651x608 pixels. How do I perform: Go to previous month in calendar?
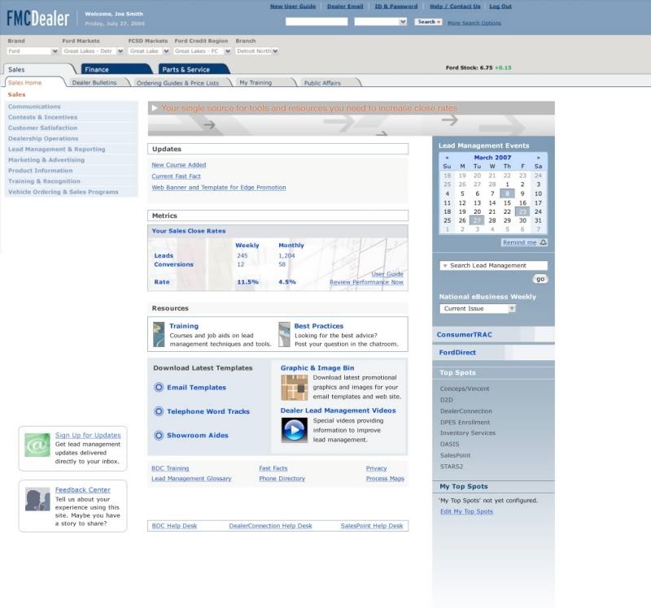coord(447,158)
